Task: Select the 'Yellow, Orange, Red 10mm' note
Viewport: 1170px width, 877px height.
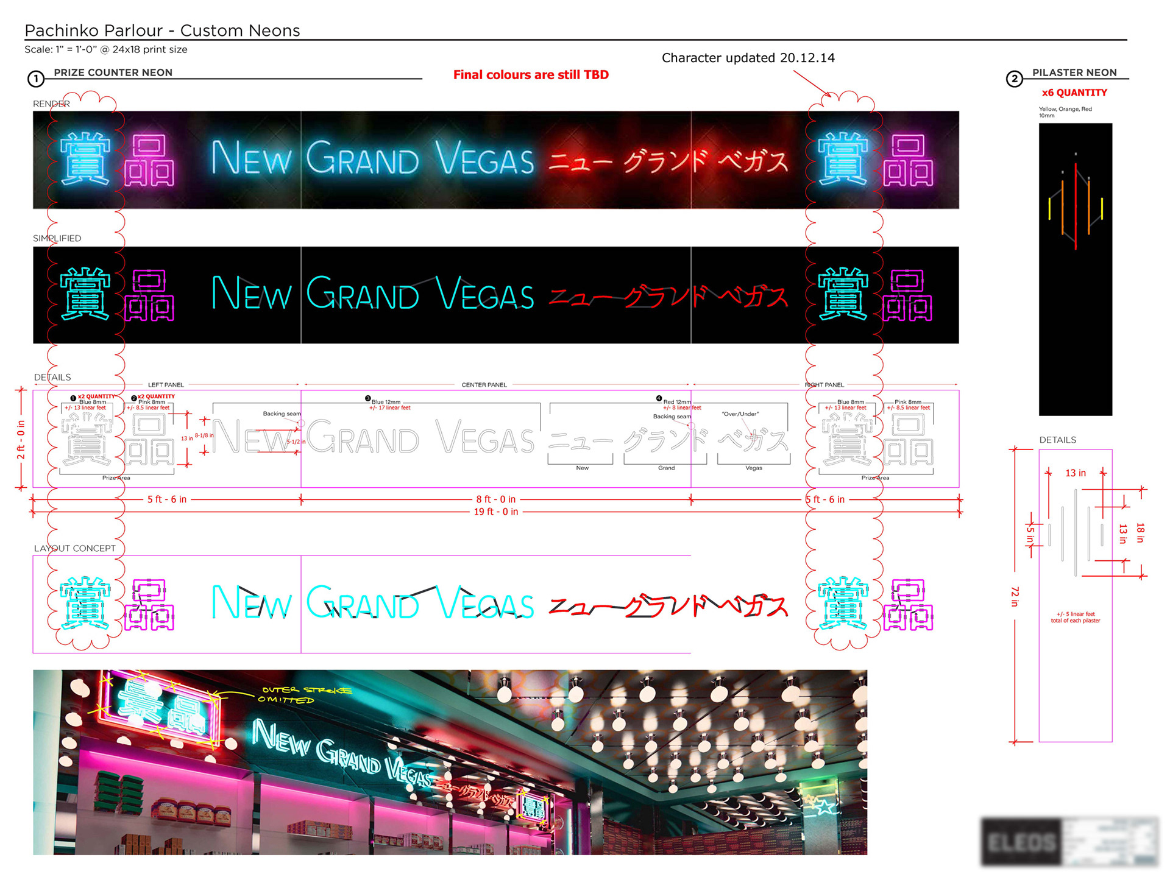Action: pyautogui.click(x=1065, y=112)
